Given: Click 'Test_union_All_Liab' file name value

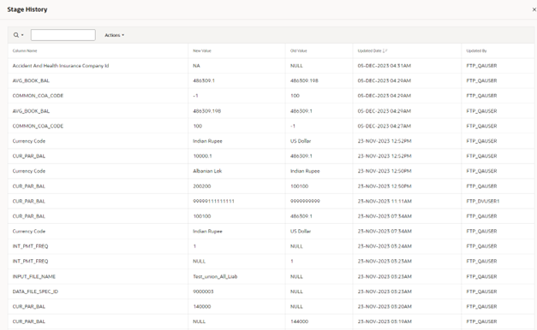Looking at the screenshot, I should pos(215,276).
